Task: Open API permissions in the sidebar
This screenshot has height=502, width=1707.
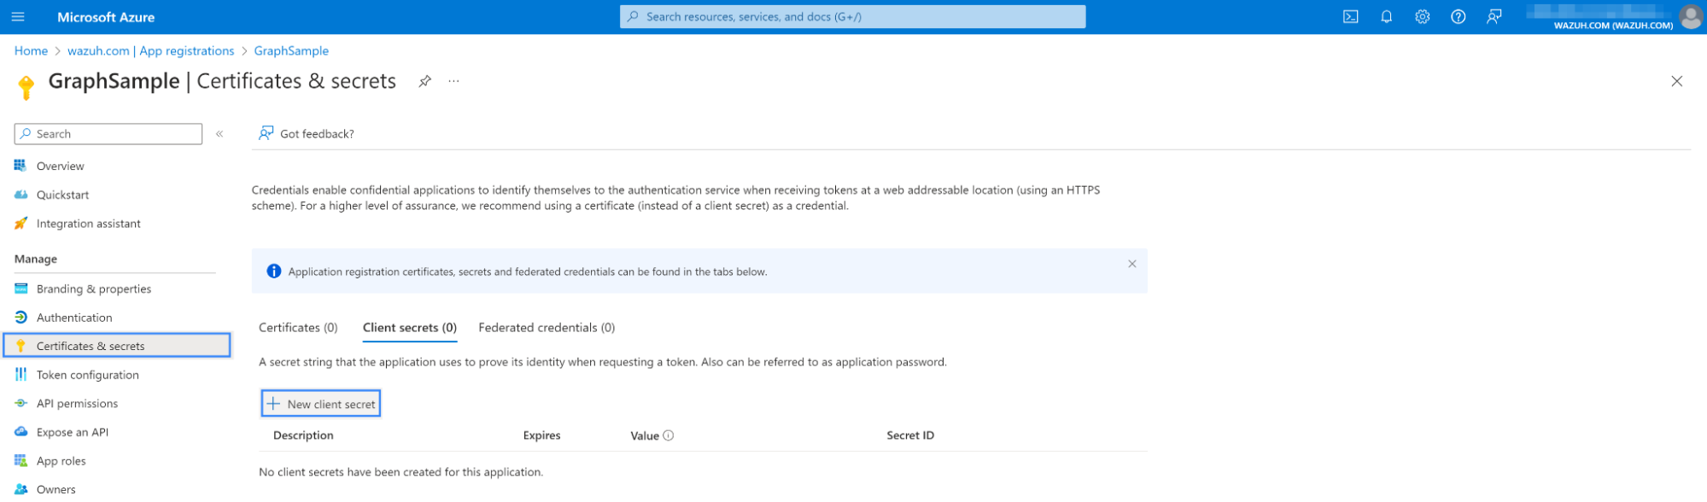Action: tap(77, 404)
